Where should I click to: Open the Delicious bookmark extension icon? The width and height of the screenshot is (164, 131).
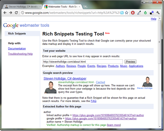click(x=152, y=13)
